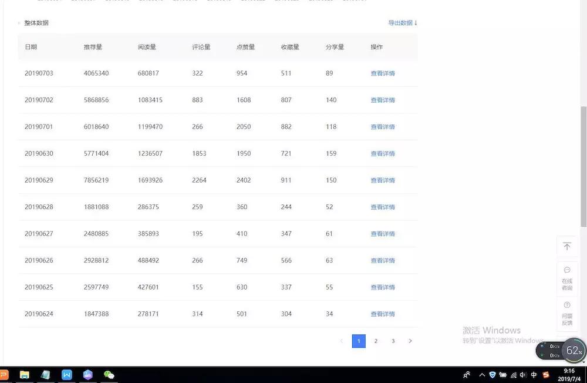The image size is (587, 383).
Task: Open 查看详情 for 20190625
Action: 383,287
